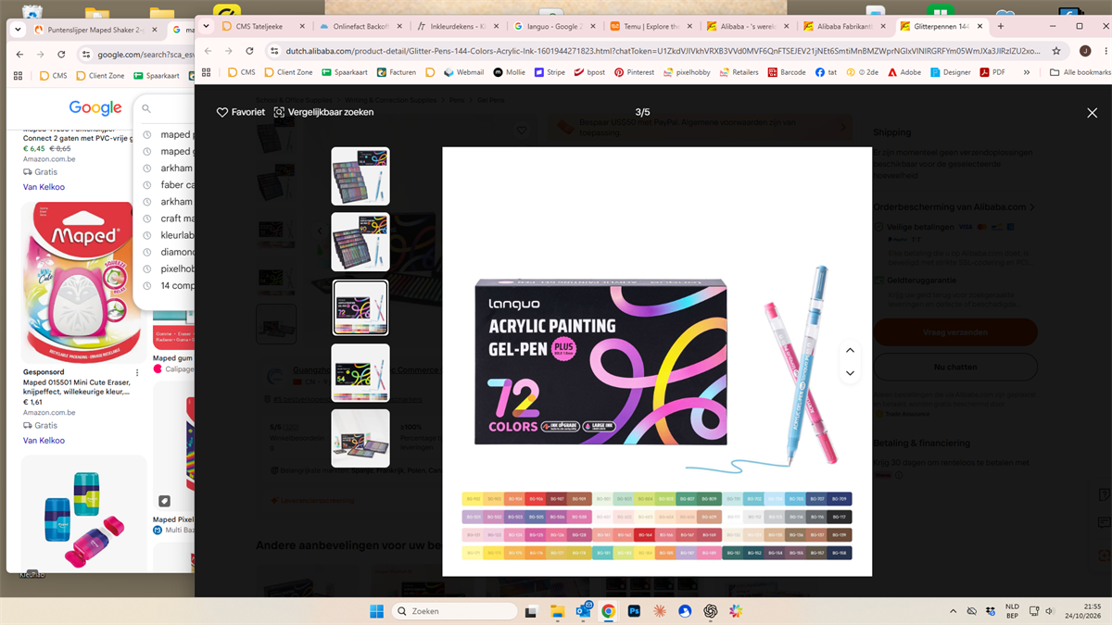Open the first glitter pen thumbnail
Viewport: 1112px width, 625px height.
pyautogui.click(x=360, y=176)
